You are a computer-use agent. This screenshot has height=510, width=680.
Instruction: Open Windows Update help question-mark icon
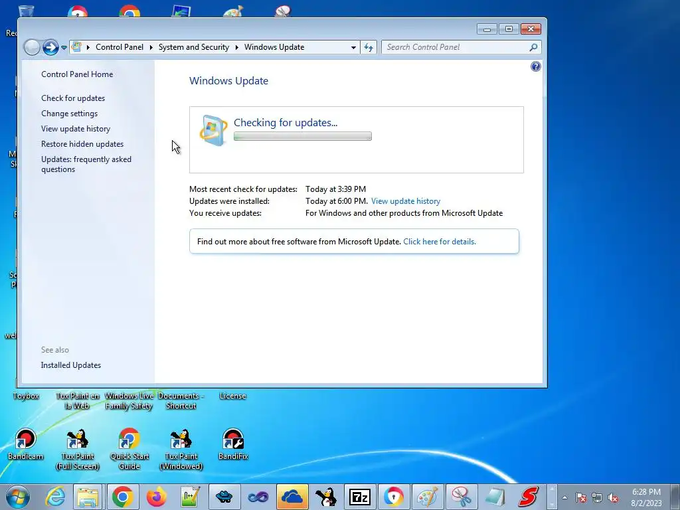tap(536, 66)
